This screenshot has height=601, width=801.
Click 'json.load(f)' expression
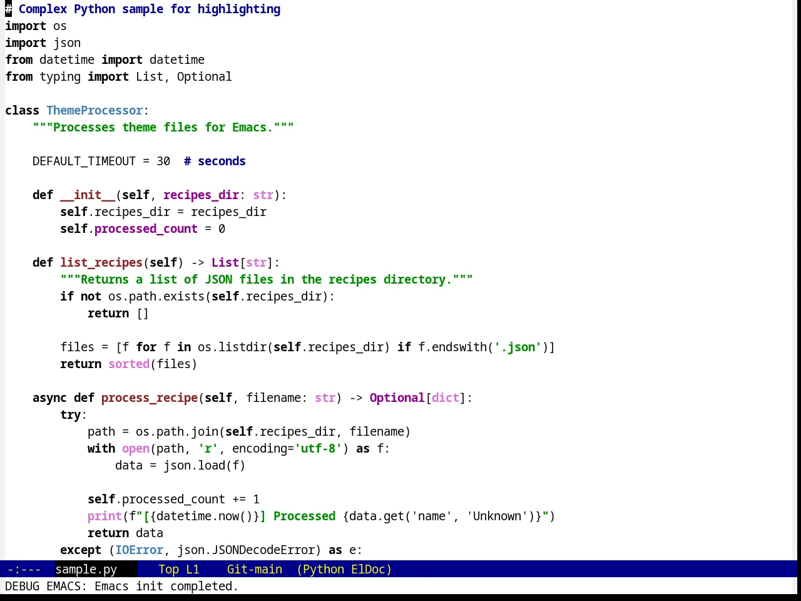(205, 465)
